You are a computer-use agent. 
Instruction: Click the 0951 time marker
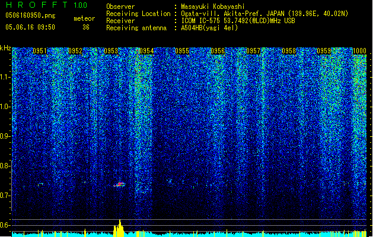pyautogui.click(x=40, y=51)
